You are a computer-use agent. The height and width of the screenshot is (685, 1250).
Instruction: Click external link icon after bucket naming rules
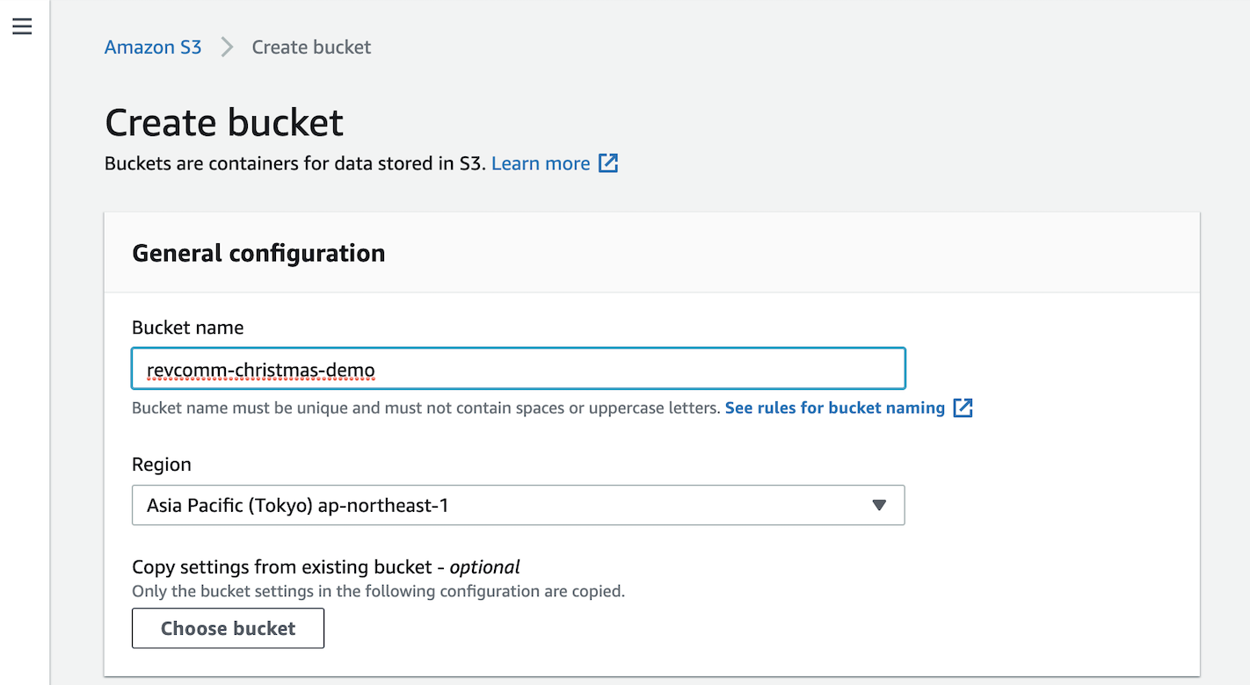click(963, 407)
